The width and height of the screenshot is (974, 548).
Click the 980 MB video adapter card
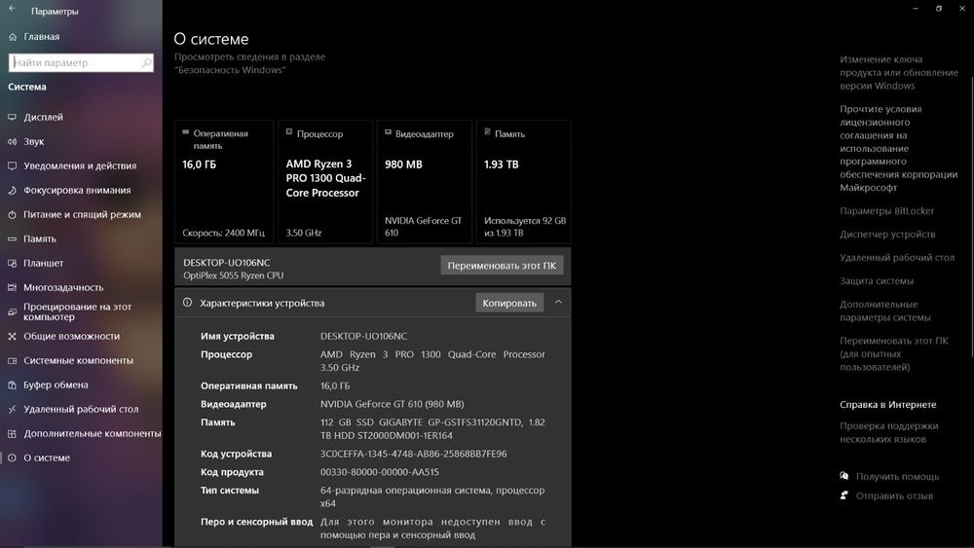tap(425, 181)
